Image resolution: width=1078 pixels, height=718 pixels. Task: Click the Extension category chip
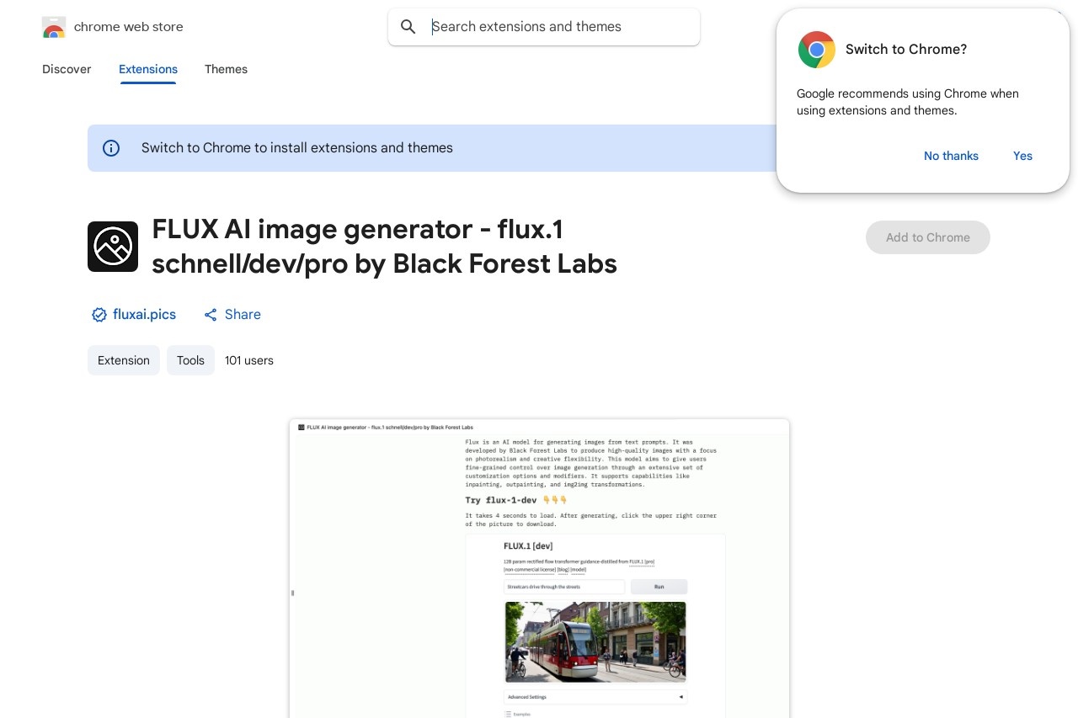124,360
